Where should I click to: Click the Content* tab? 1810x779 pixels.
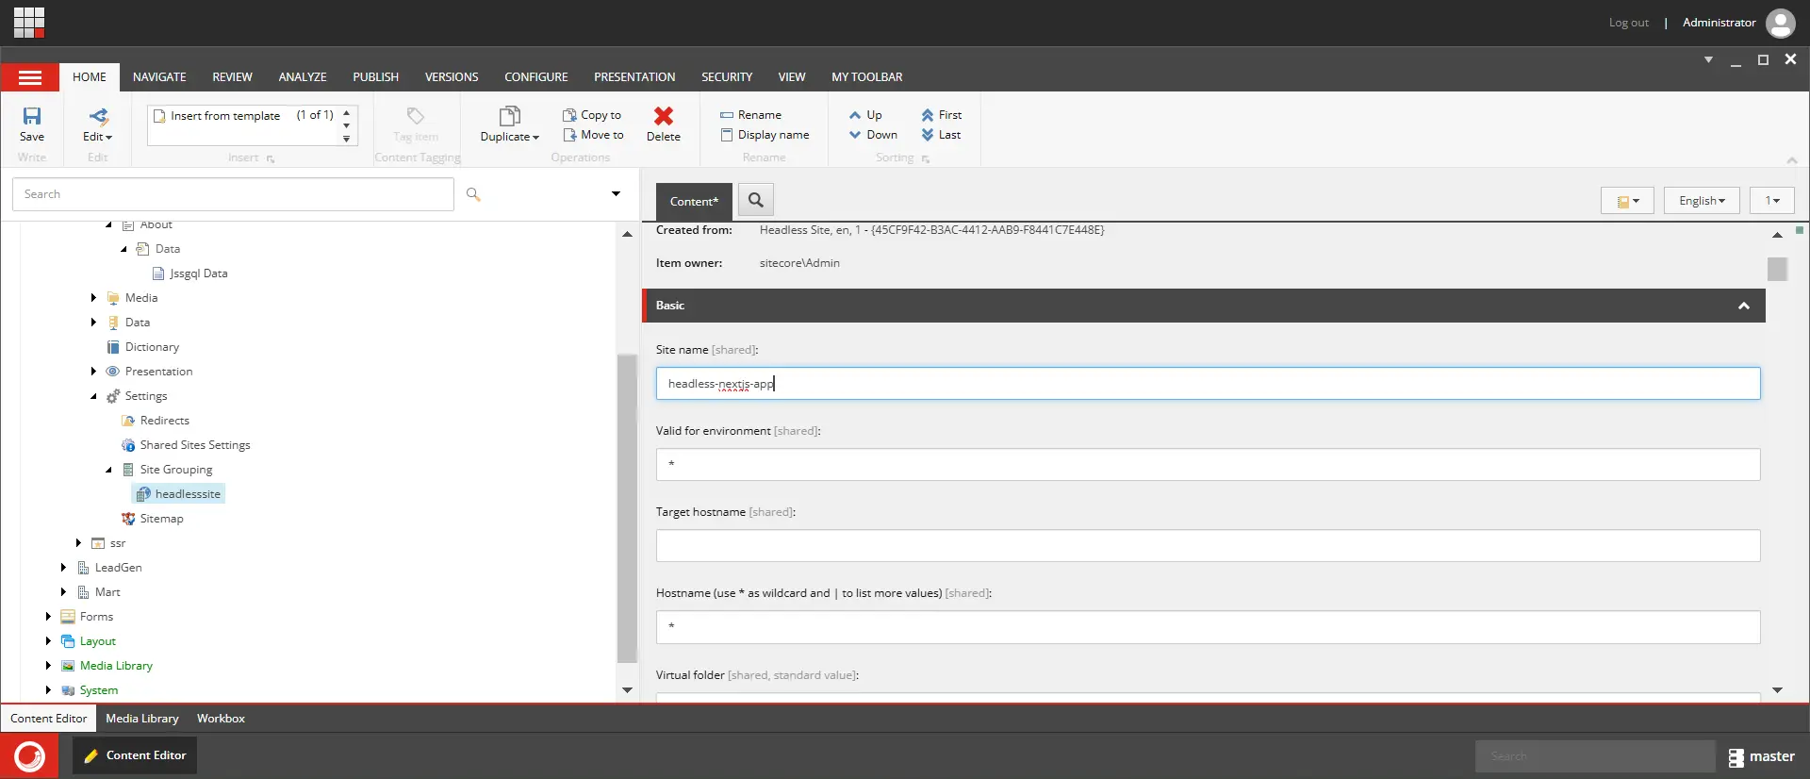694,201
